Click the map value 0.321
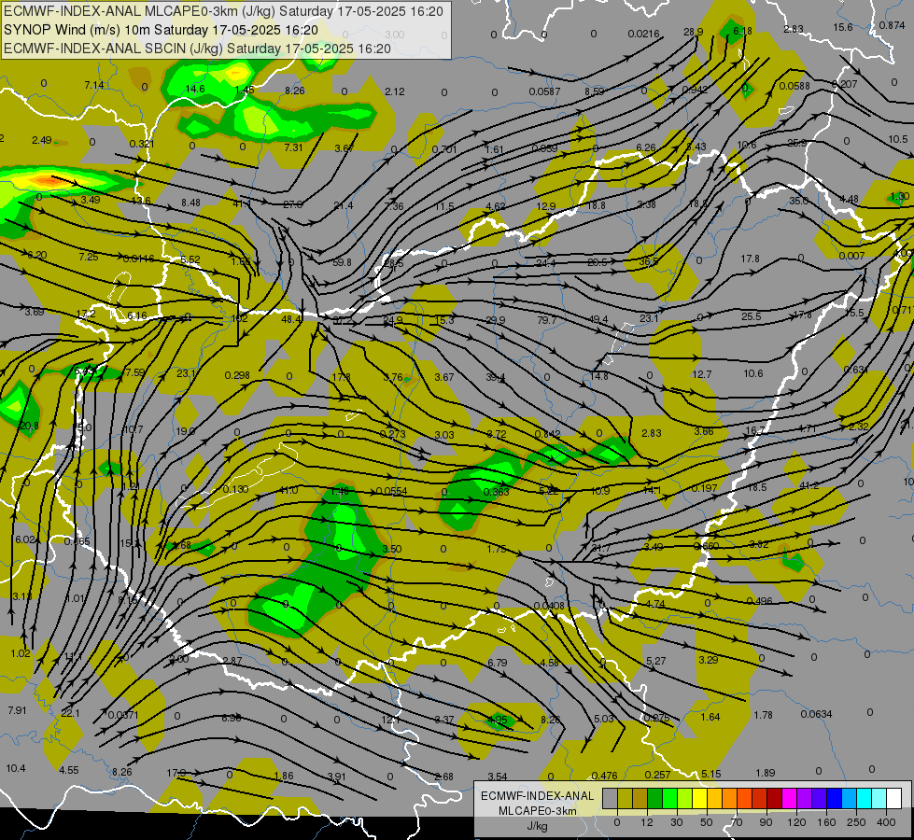The width and height of the screenshot is (914, 840). 142,144
